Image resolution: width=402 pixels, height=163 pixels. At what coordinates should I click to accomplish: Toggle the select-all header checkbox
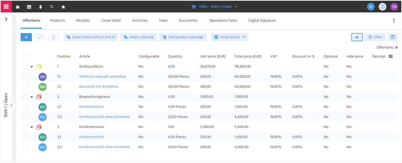pos(25,57)
